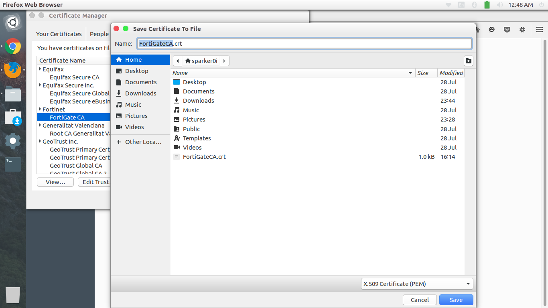This screenshot has width=548, height=308.
Task: Click the volume icon in the system tray
Action: pos(500,5)
